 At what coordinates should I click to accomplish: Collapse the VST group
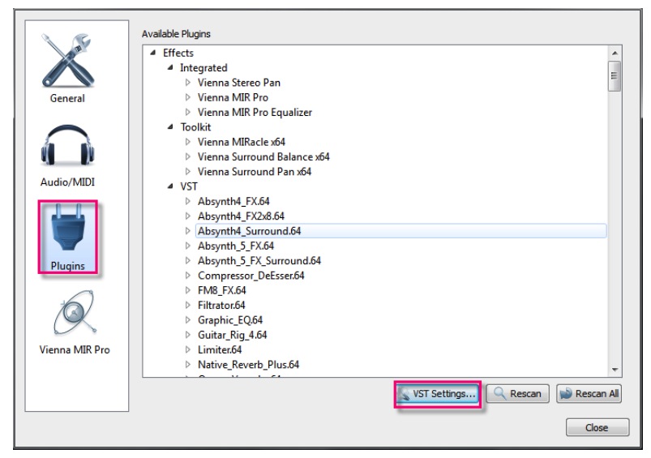point(170,186)
